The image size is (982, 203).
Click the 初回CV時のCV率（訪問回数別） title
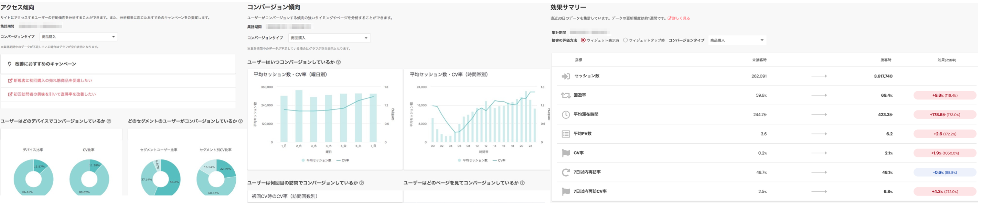tap(285, 196)
